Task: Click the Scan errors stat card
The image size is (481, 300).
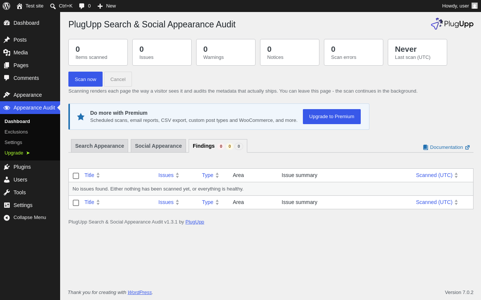Action: point(354,52)
